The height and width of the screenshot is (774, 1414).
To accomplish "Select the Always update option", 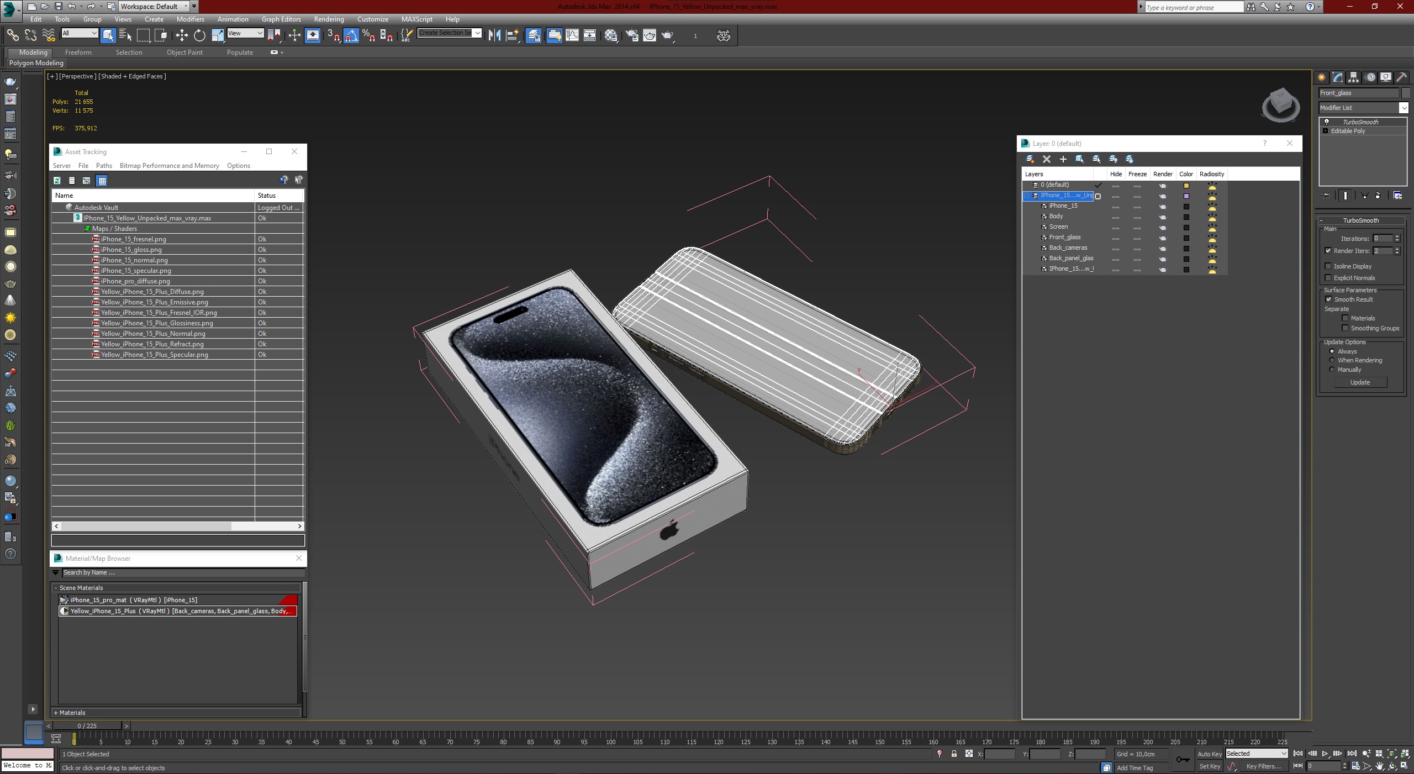I will click(x=1332, y=351).
